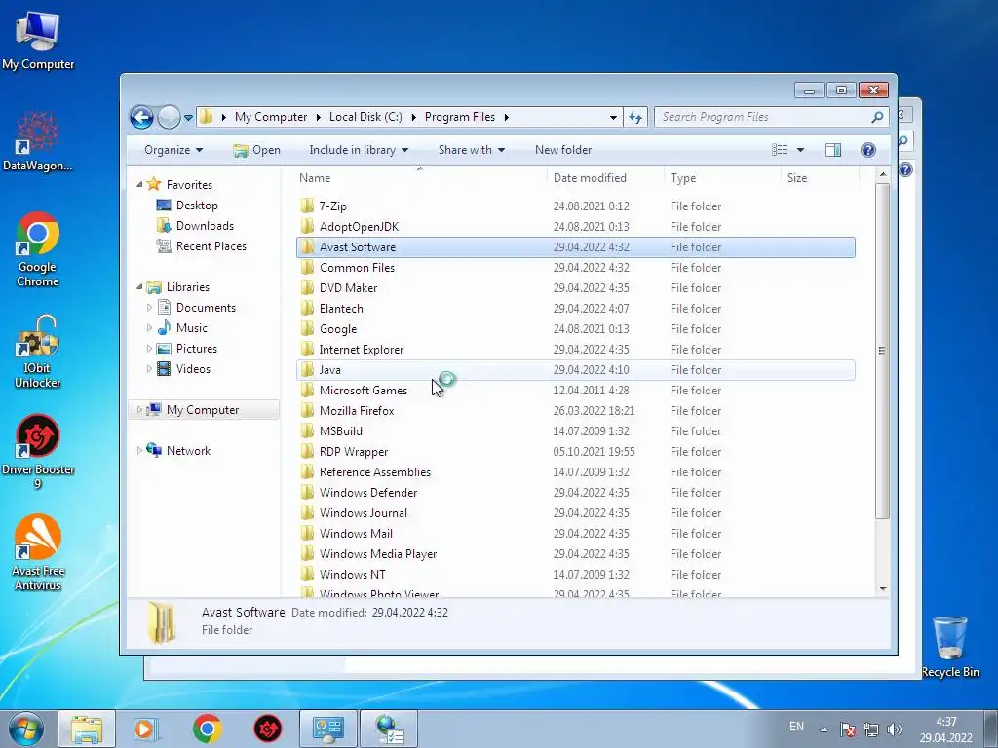This screenshot has width=998, height=748.
Task: Open the Recycle Bin on desktop
Action: pos(950,647)
